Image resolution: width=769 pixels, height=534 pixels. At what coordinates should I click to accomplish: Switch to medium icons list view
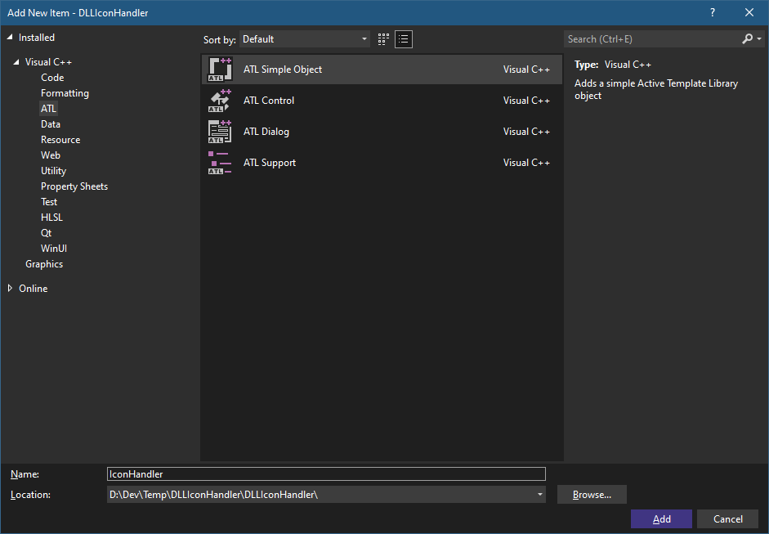[x=404, y=39]
